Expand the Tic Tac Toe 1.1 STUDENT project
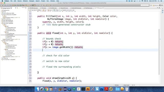 [2, 60]
